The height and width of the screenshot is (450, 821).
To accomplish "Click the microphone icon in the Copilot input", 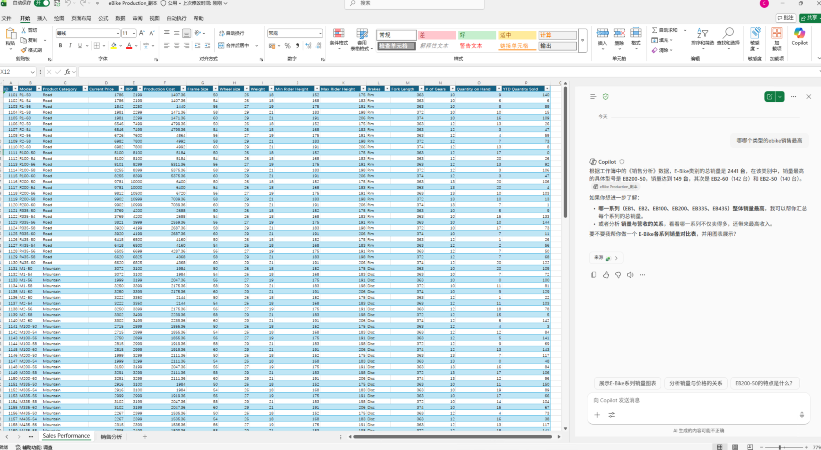I will pos(802,415).
